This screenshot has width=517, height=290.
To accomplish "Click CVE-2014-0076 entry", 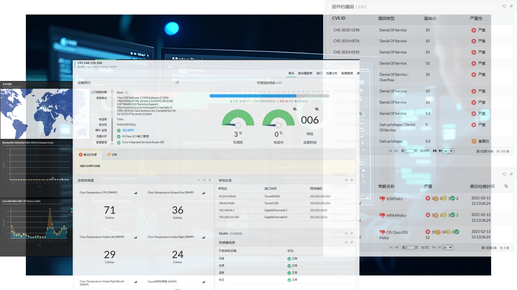I will pos(346,41).
